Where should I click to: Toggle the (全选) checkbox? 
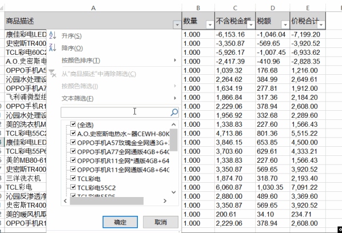click(x=73, y=124)
